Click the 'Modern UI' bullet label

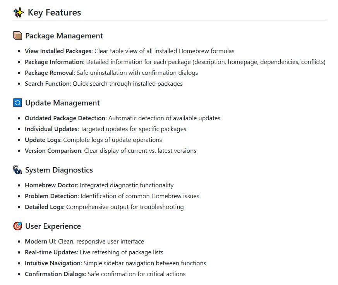[x=40, y=242]
